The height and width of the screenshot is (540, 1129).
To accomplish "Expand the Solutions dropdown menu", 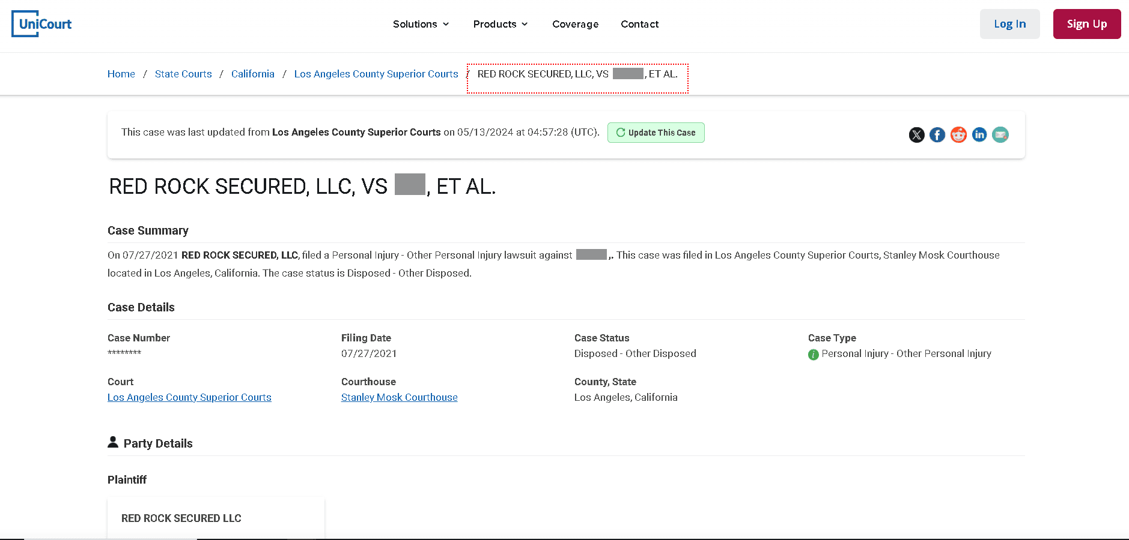I will [421, 24].
